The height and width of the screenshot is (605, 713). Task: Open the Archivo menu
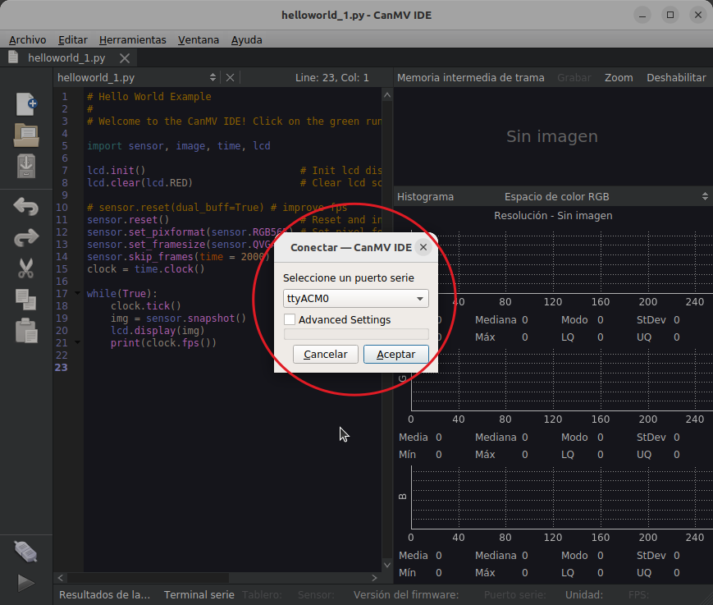pyautogui.click(x=28, y=40)
